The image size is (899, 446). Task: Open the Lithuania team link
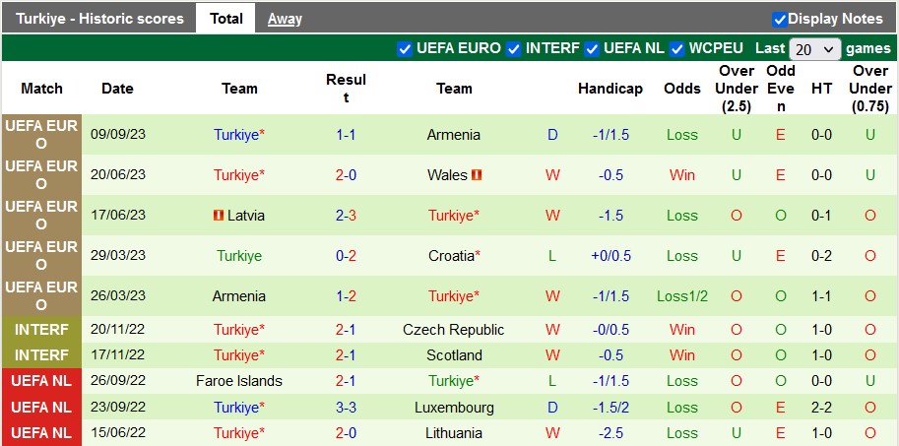pos(454,432)
